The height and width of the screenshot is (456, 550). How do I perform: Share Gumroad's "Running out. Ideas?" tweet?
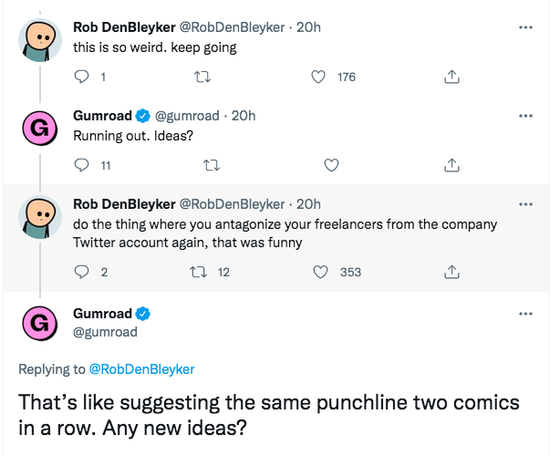click(x=451, y=165)
